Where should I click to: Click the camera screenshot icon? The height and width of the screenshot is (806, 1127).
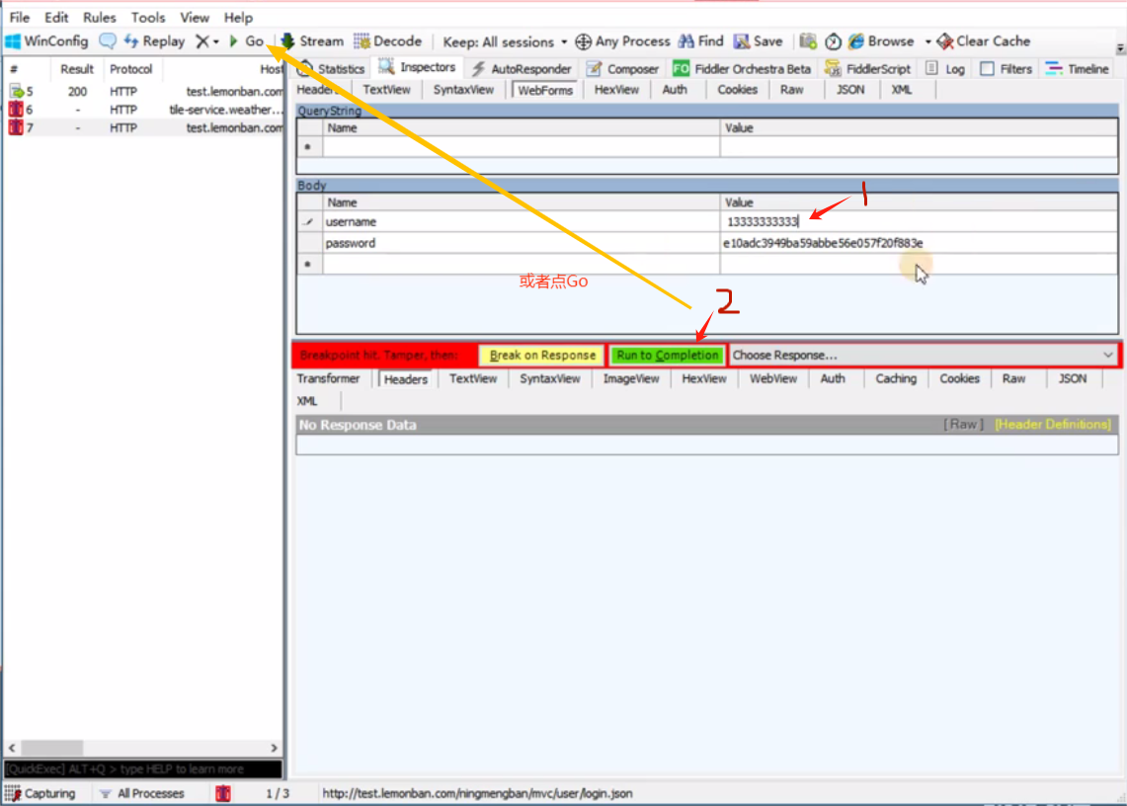pyautogui.click(x=808, y=40)
